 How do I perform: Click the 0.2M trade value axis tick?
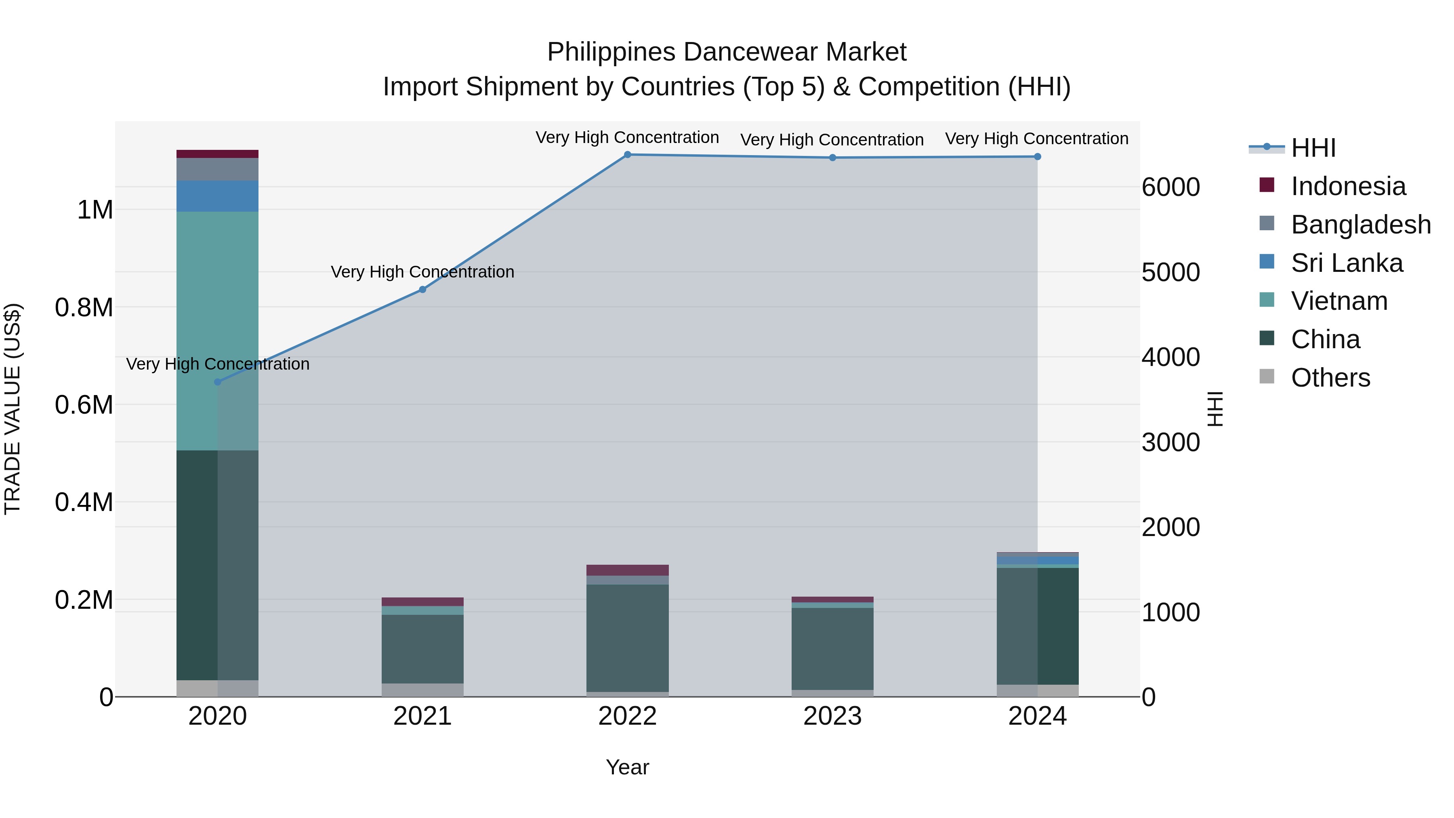84,600
